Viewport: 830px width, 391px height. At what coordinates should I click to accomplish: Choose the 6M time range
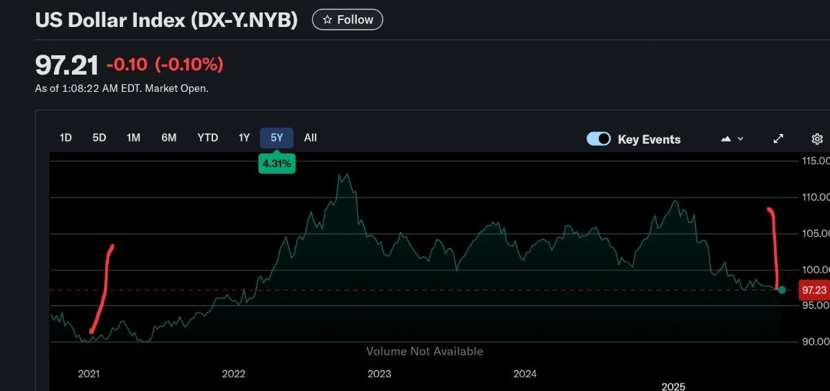[169, 137]
